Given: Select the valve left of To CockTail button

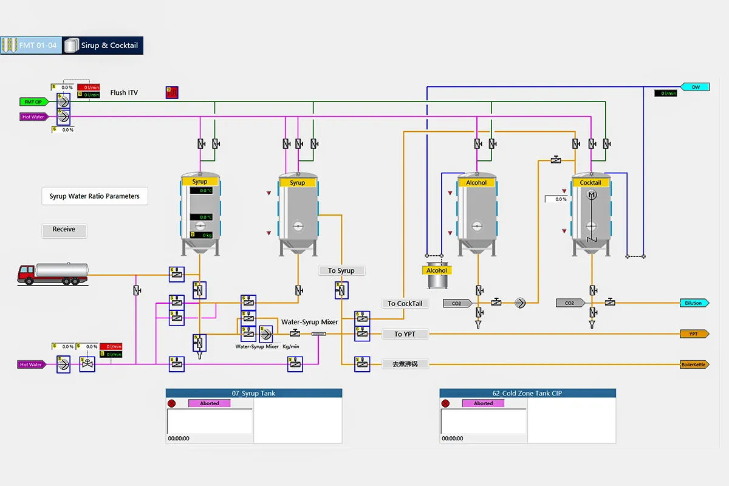Looking at the screenshot, I should point(363,318).
